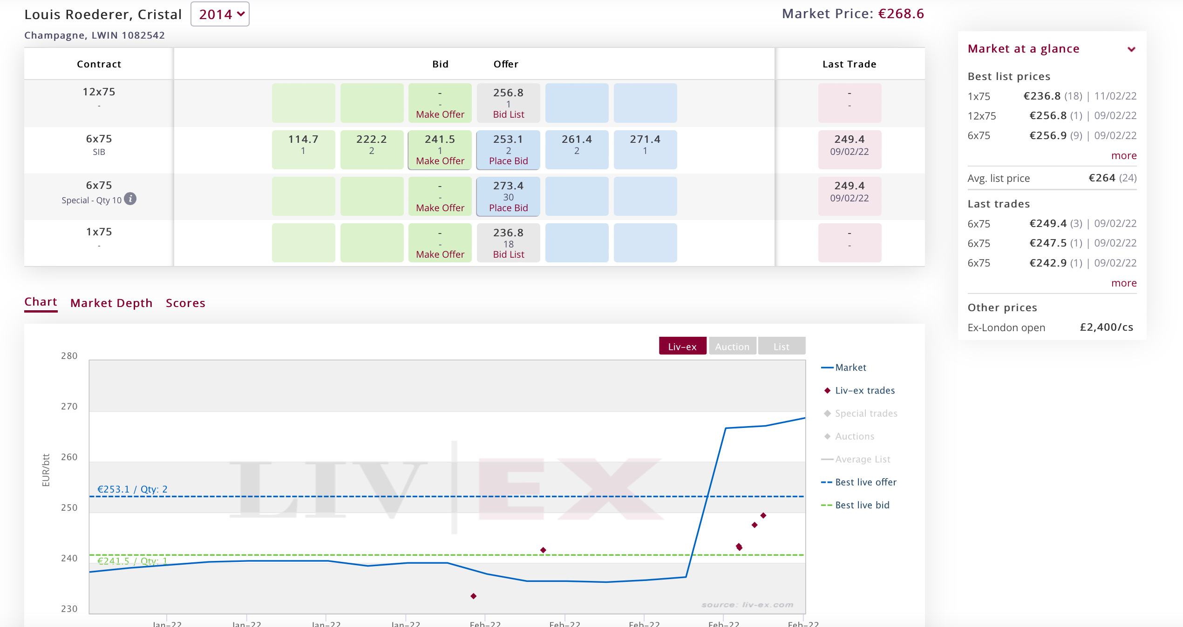Click the 12x75 €256.8 best list price row

click(x=1052, y=116)
